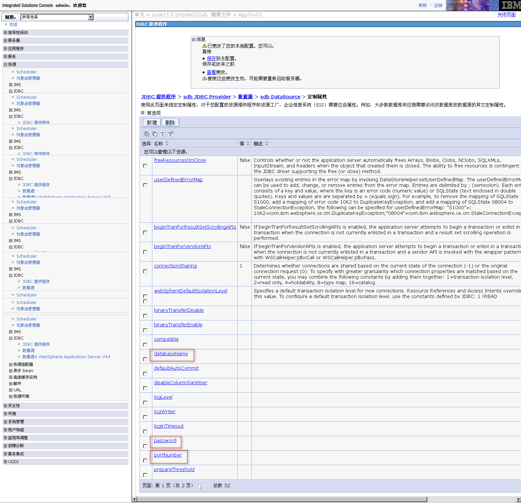Click sdb DataSource breadcrumb link
This screenshot has height=503, width=521.
coord(280,97)
